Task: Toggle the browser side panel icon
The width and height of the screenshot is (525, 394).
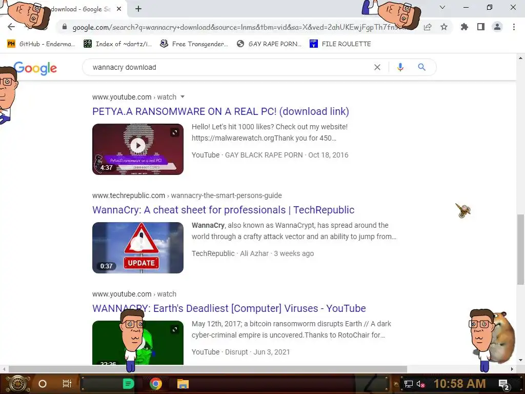Action: pyautogui.click(x=481, y=27)
